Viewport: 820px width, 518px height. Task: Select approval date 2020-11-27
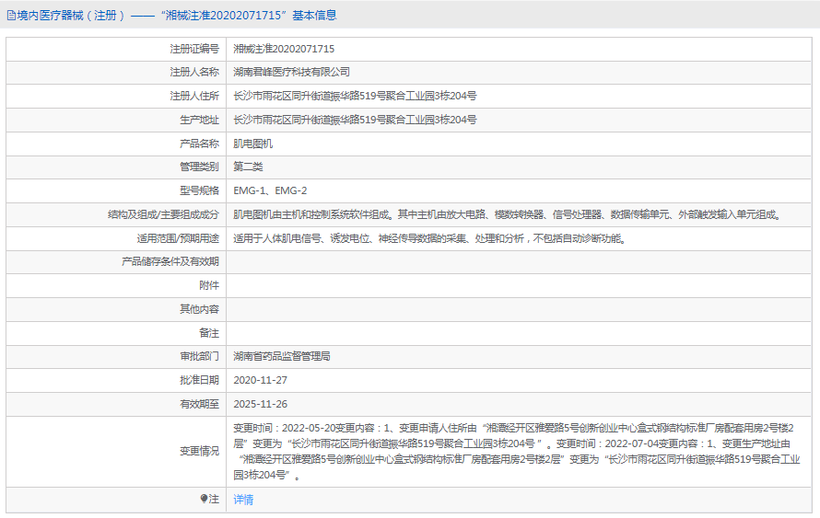(x=261, y=380)
